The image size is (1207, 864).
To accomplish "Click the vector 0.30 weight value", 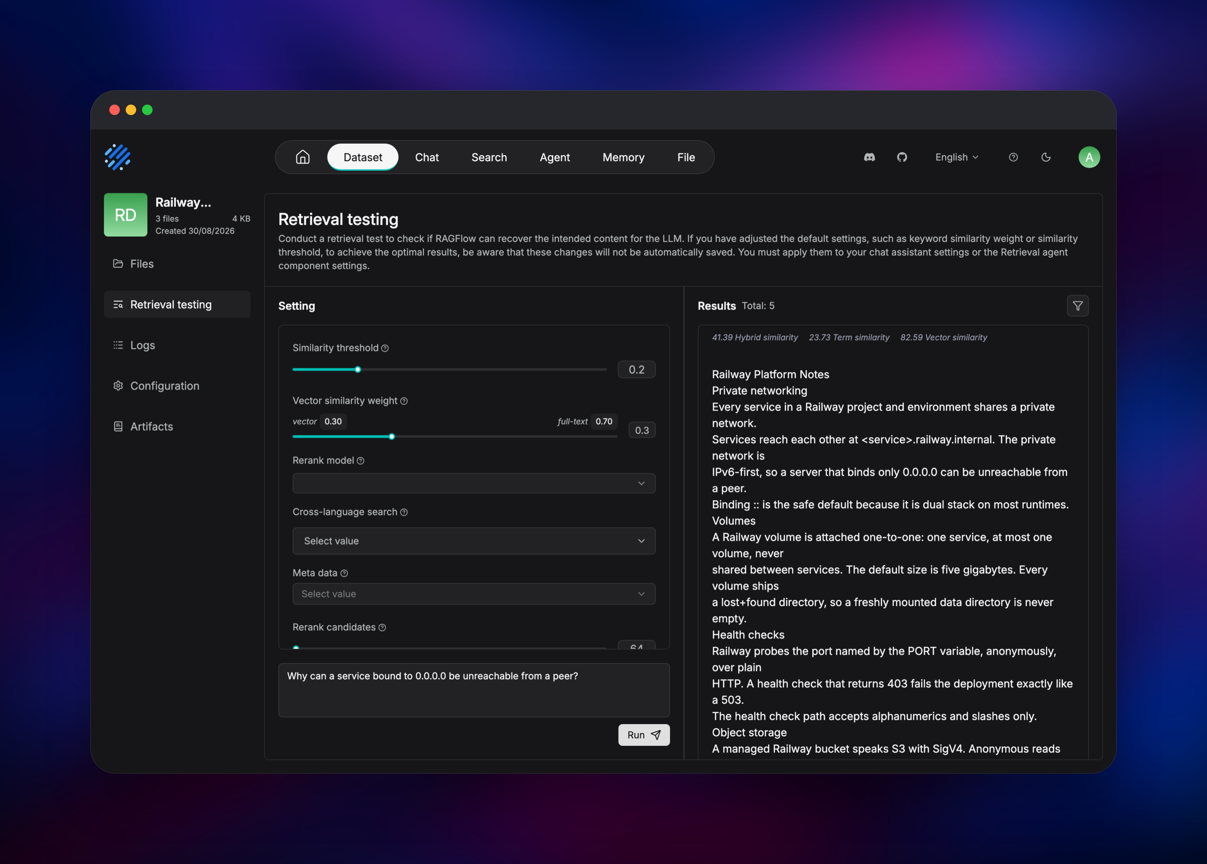I will (333, 421).
